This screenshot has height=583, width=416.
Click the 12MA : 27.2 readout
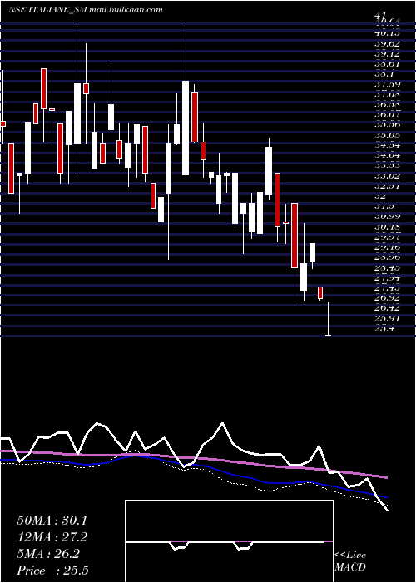point(52,537)
